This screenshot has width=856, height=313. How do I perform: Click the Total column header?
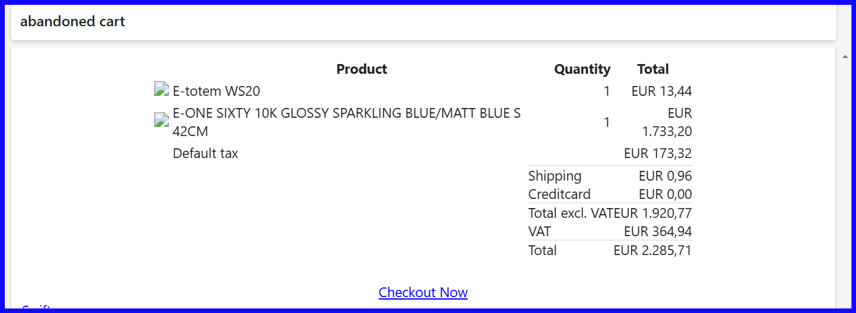[653, 69]
